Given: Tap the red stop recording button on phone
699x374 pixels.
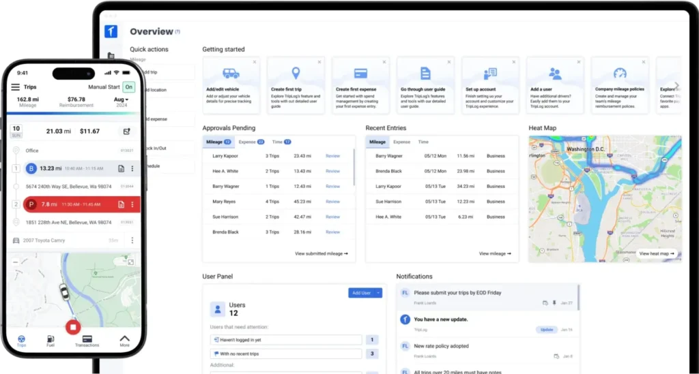Looking at the screenshot, I should pos(73,327).
